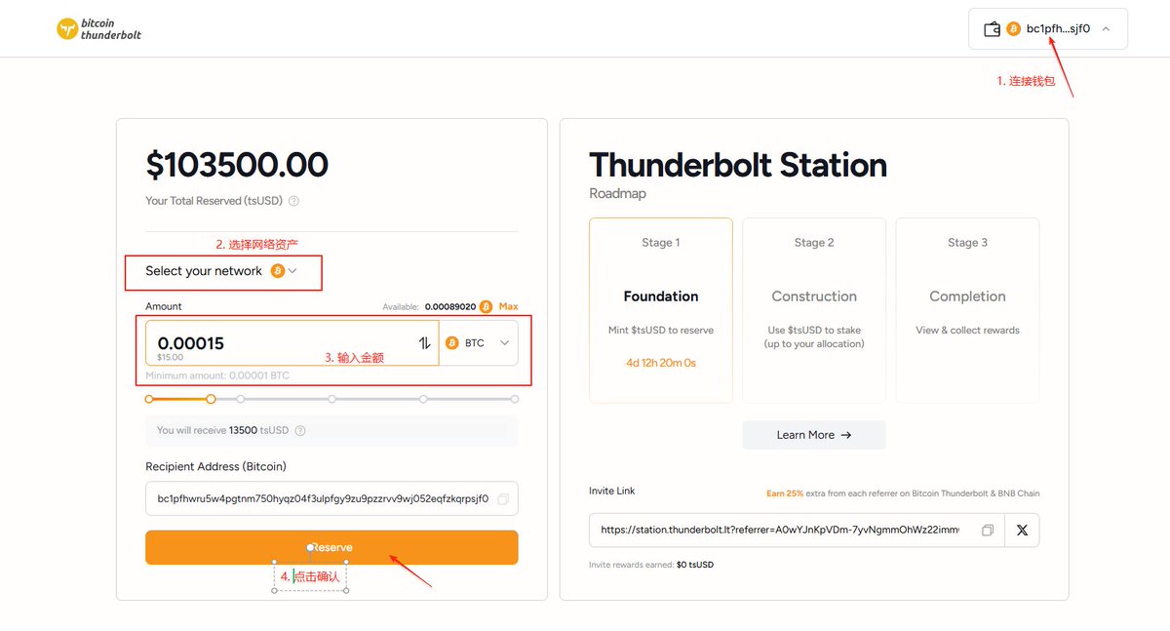Click the amount field showing 0.00015
The height and width of the screenshot is (631, 1170).
(x=292, y=343)
